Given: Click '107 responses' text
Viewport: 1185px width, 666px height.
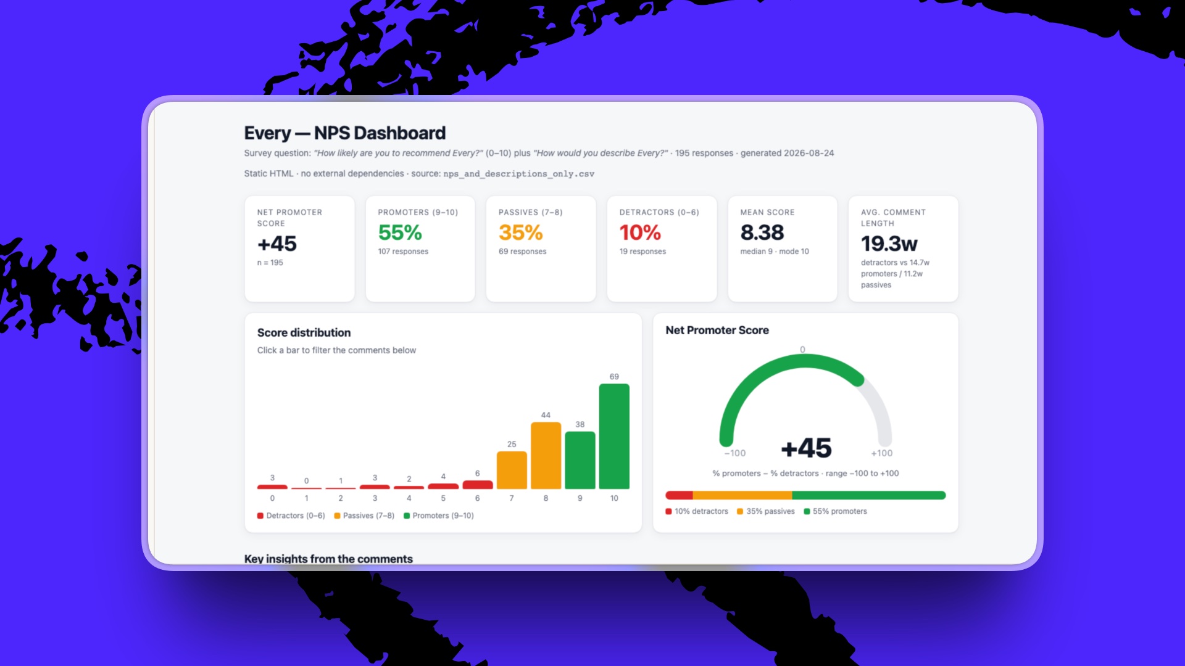Looking at the screenshot, I should 403,252.
